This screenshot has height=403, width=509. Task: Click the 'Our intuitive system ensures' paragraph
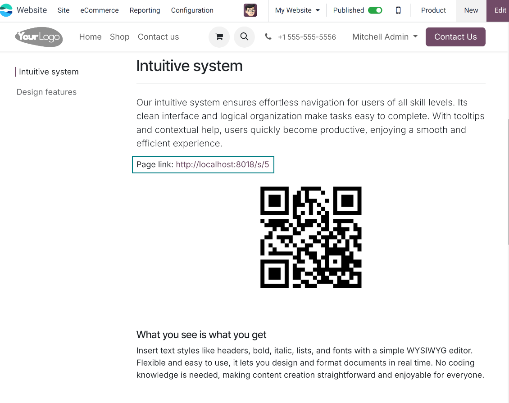(x=311, y=123)
